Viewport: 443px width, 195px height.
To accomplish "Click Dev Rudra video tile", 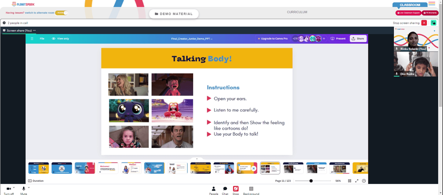I will [416, 64].
